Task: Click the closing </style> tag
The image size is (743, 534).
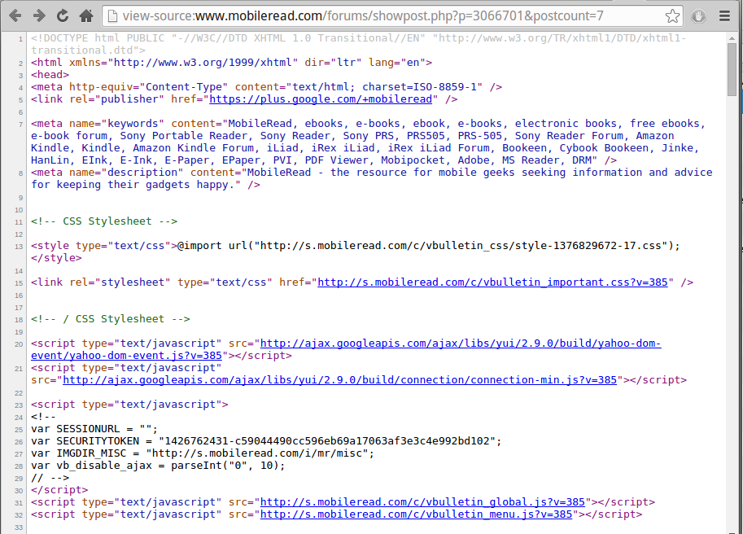Action: pyautogui.click(x=56, y=258)
